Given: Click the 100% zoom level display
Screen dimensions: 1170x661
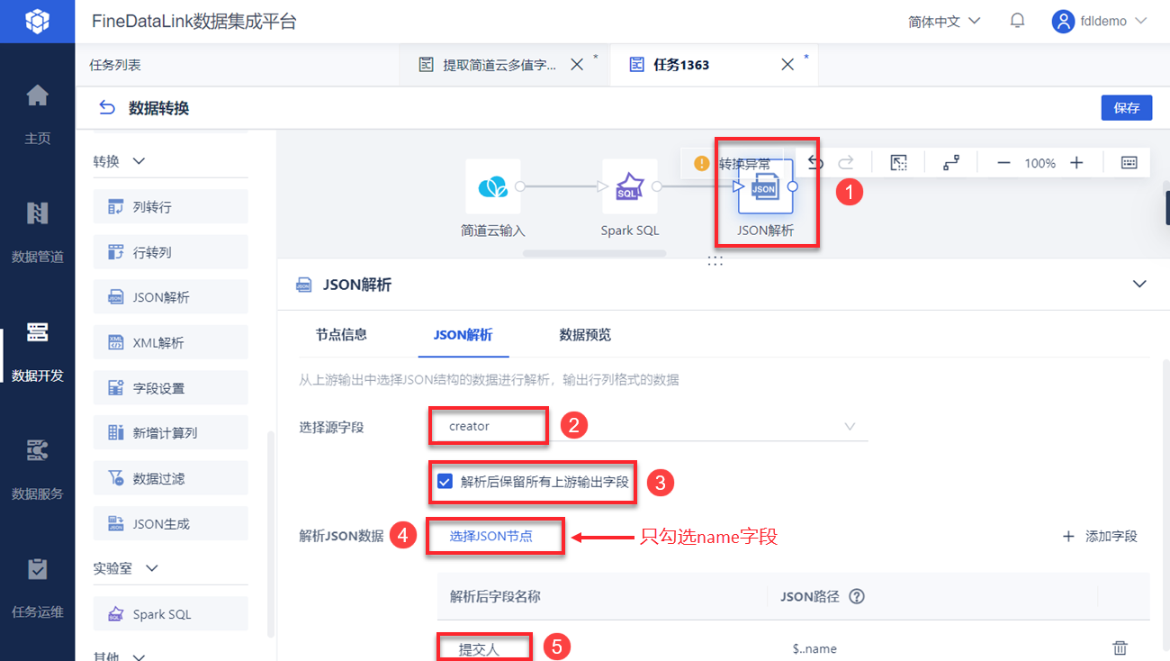Looking at the screenshot, I should point(1040,163).
